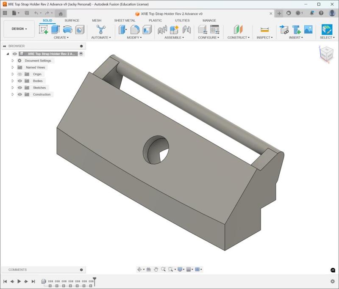Screen dimensions: 339x289
Task: Click the Configure model icon
Action: tap(203, 30)
